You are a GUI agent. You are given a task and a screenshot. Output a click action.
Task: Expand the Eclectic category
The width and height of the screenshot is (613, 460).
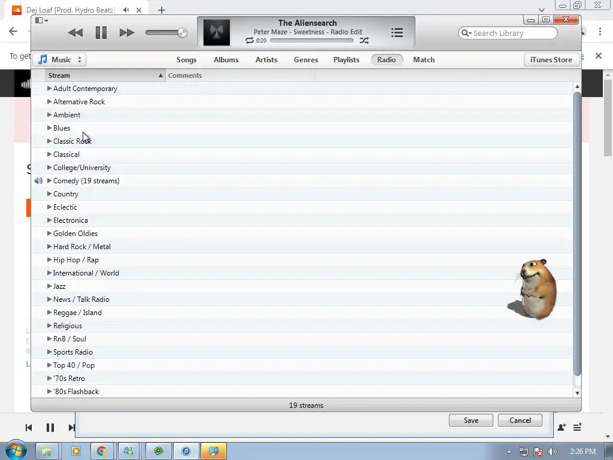tap(49, 207)
